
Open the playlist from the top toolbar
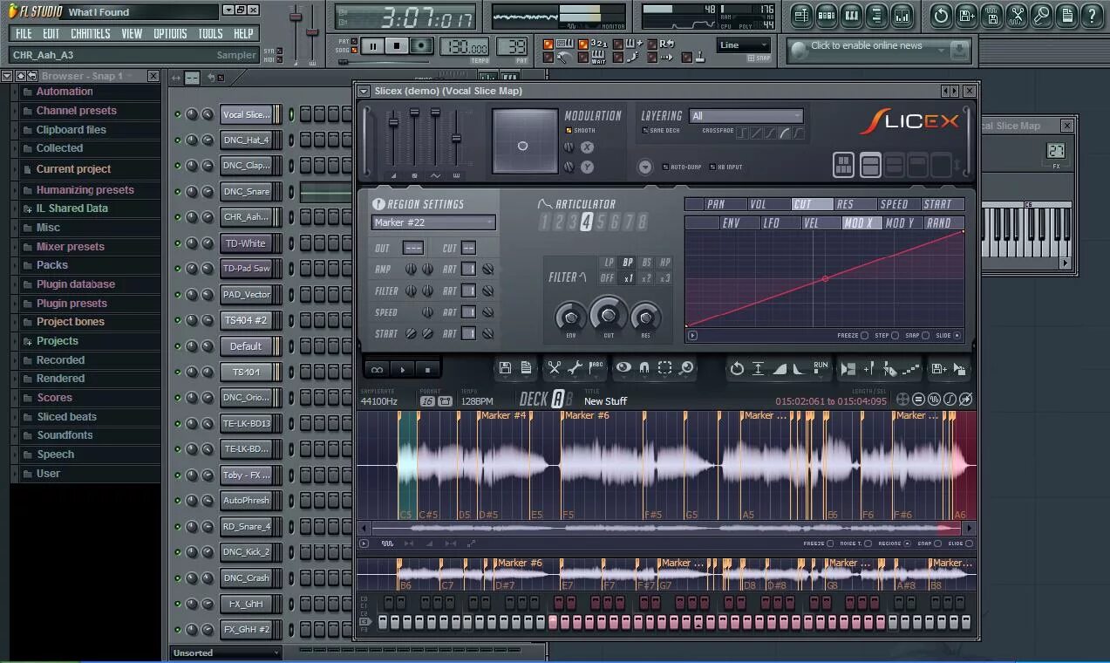tap(802, 15)
